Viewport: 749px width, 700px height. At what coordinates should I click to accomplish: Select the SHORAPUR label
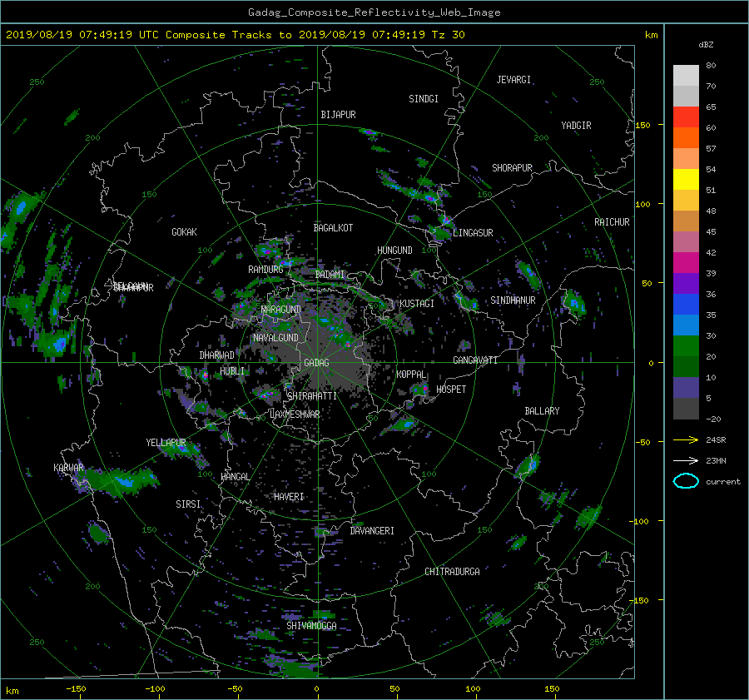click(512, 168)
